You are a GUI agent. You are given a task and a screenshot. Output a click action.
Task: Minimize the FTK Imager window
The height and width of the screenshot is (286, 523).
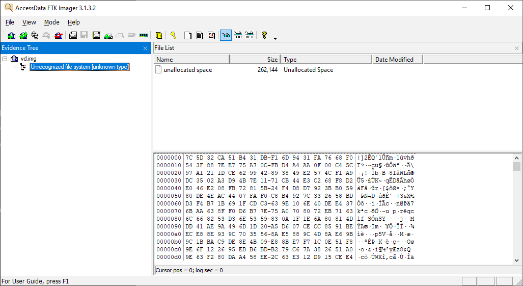[464, 8]
